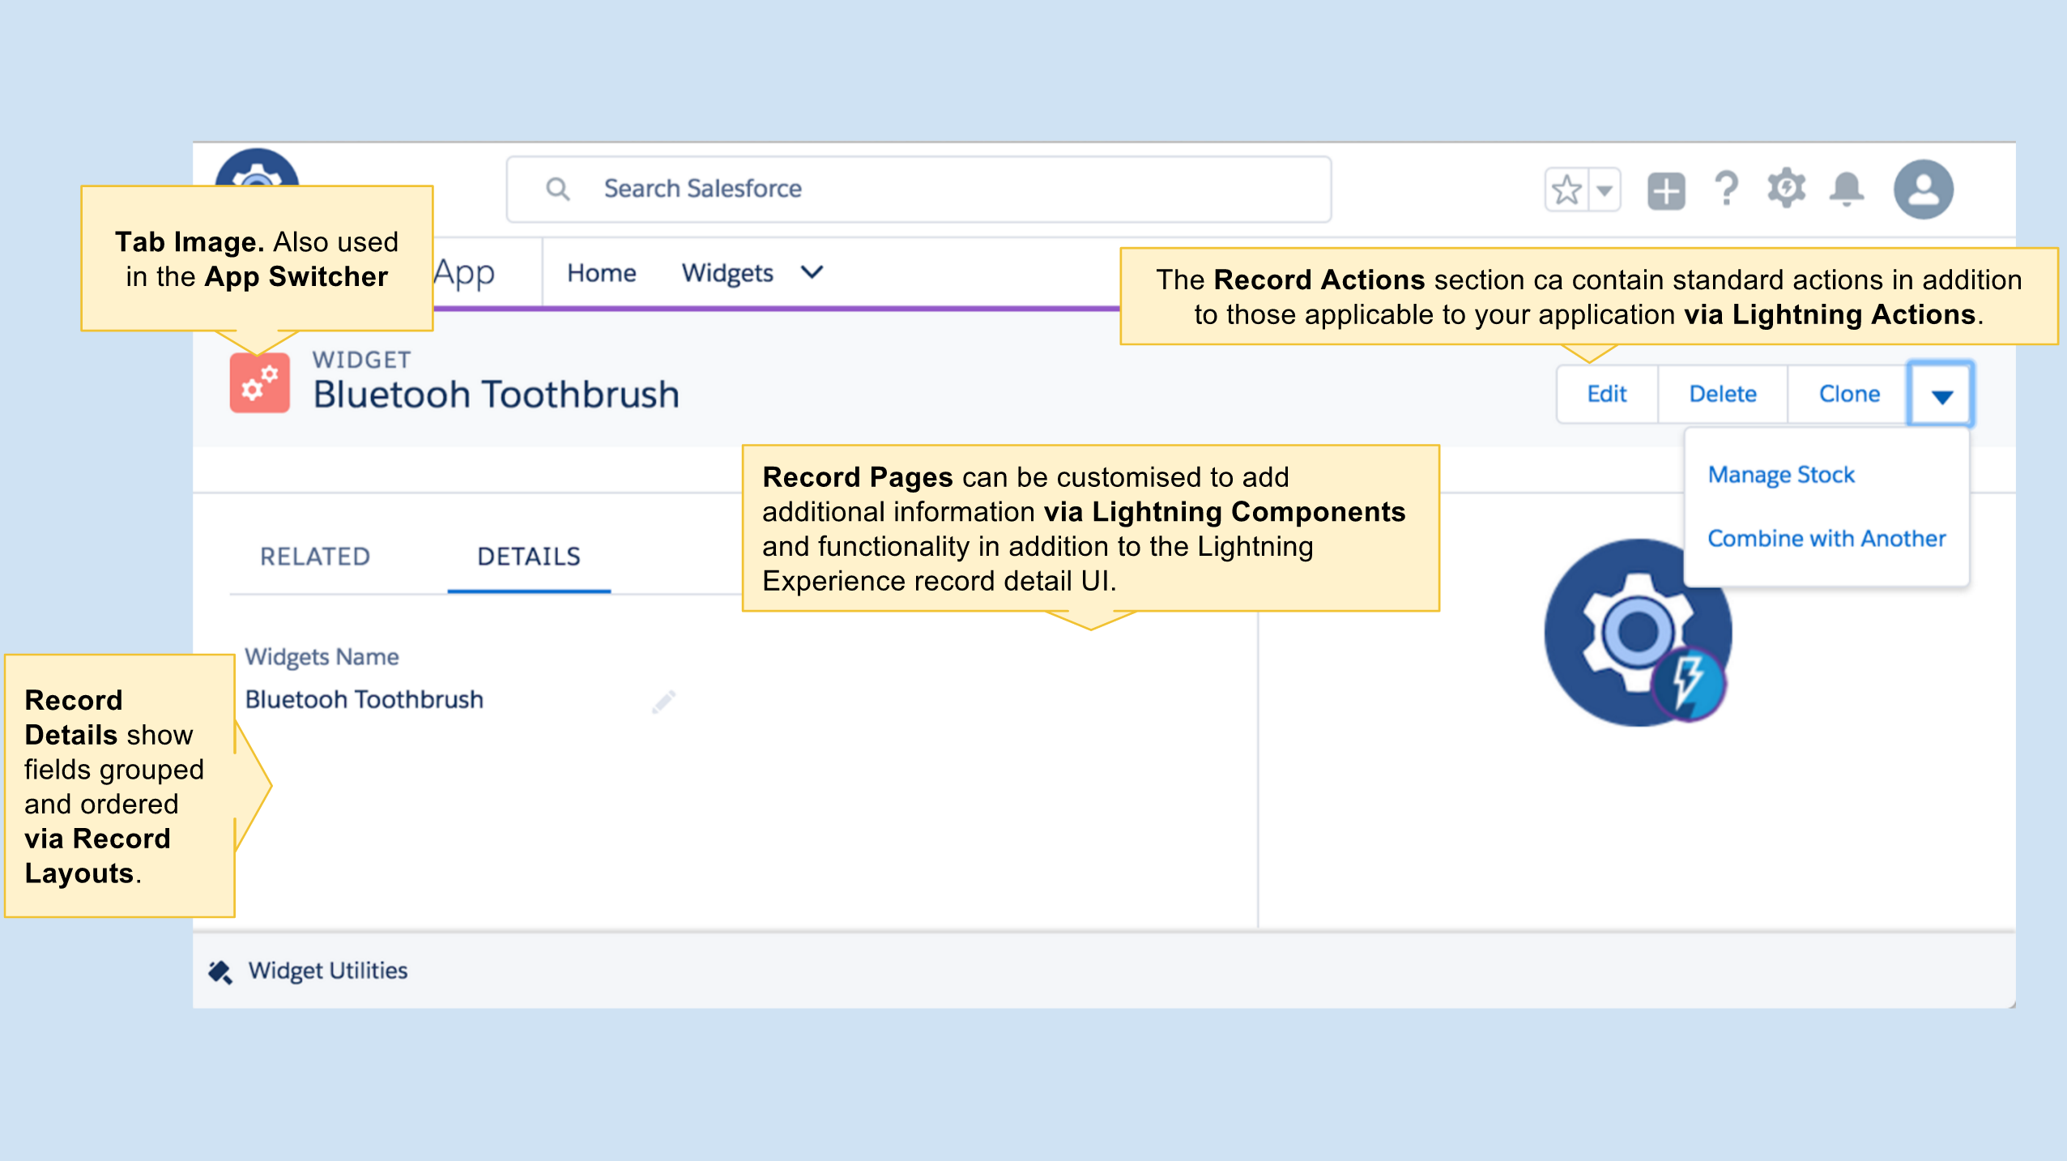Click the red Widget tab image icon
This screenshot has width=2067, height=1161.
click(x=259, y=383)
